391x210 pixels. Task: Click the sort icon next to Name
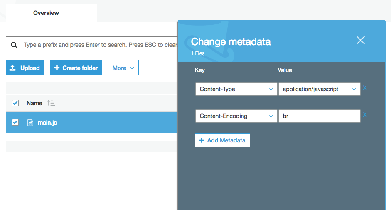pyautogui.click(x=51, y=103)
